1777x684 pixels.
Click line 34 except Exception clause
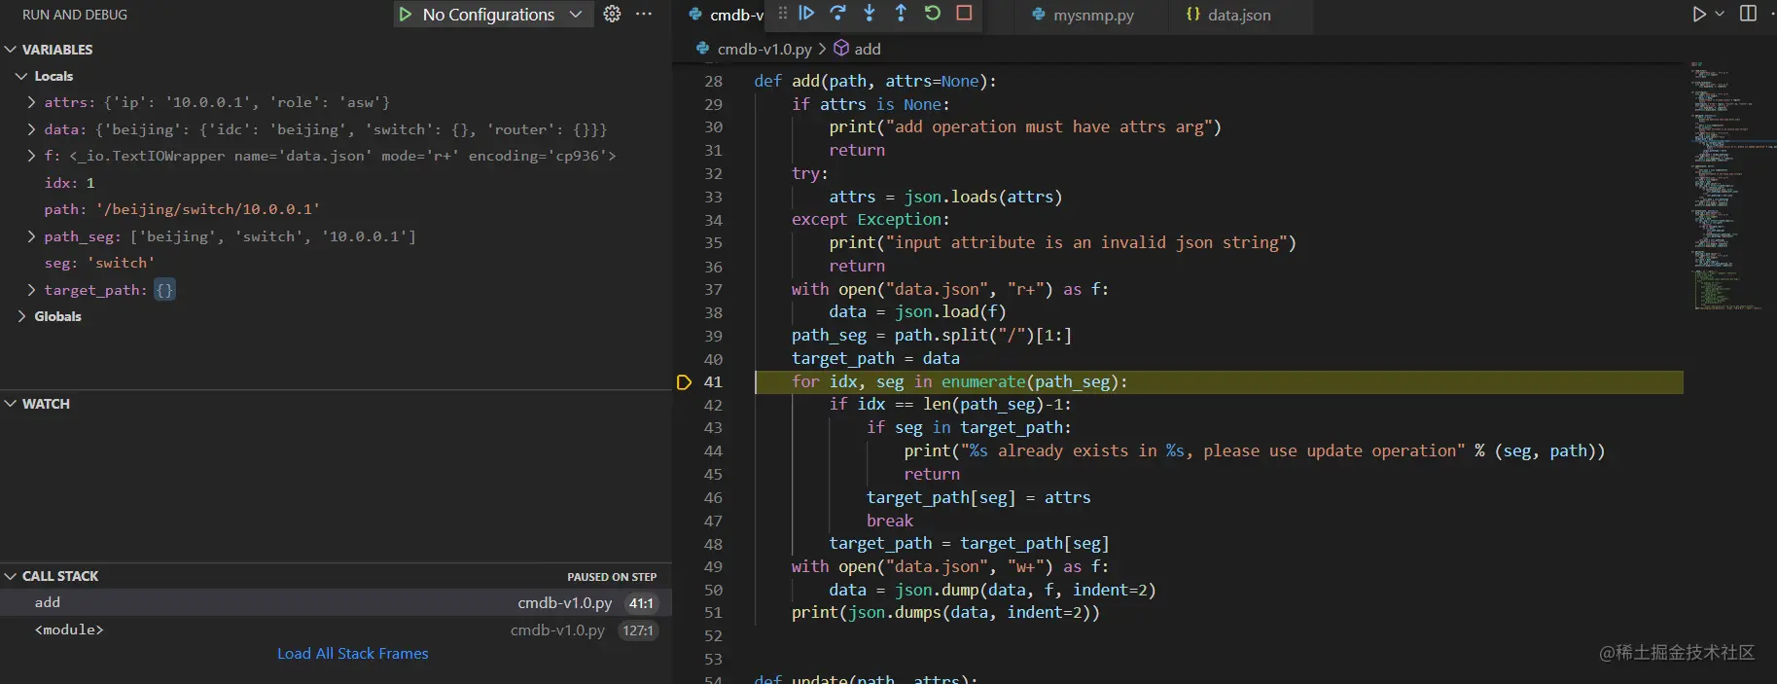(871, 220)
